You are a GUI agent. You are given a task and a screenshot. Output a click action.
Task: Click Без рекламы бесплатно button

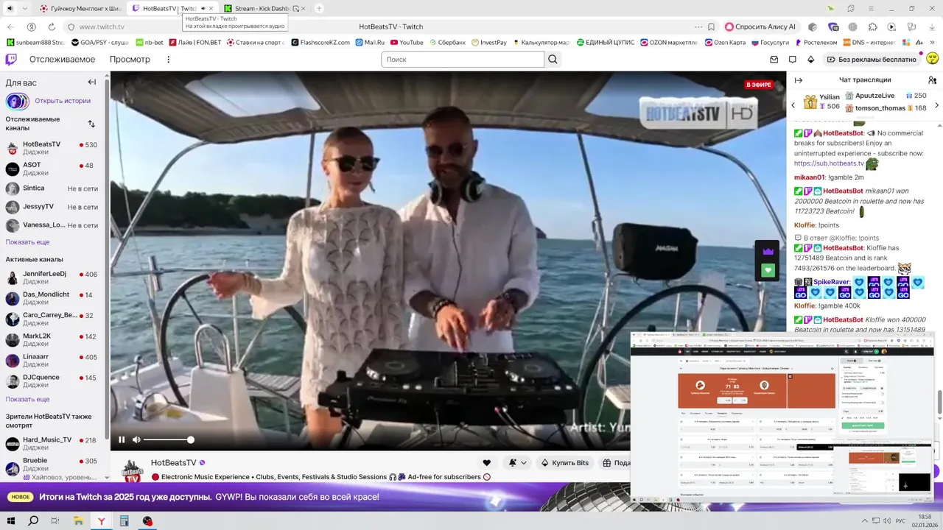(x=872, y=59)
